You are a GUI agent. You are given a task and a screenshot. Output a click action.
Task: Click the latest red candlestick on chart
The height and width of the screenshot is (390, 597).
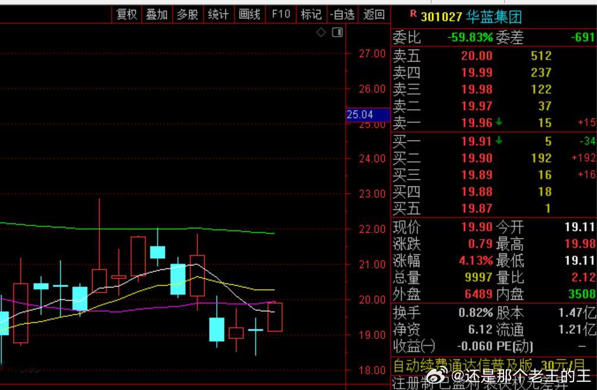click(275, 317)
